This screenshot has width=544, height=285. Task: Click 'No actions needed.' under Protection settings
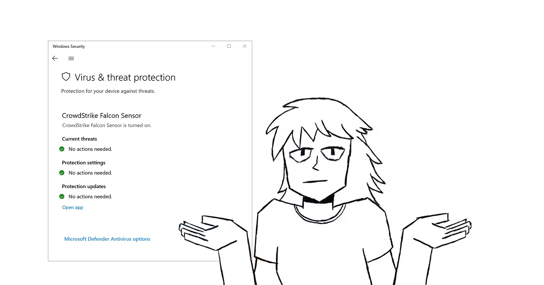coord(90,173)
